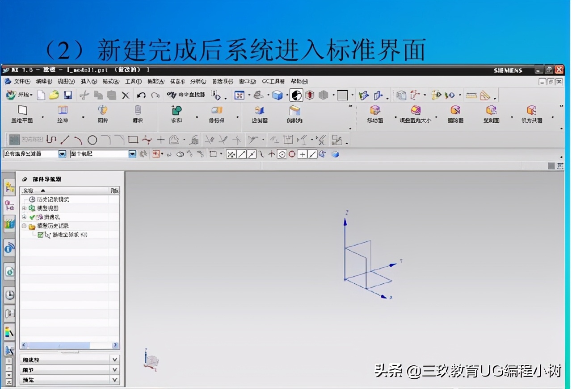Collapse the Preview panel with its chevron

[115, 380]
